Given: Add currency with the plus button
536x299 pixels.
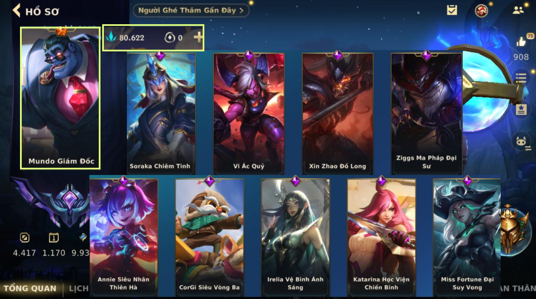Looking at the screenshot, I should tap(198, 37).
